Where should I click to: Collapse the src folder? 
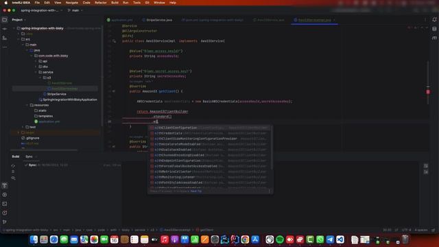pos(19,39)
